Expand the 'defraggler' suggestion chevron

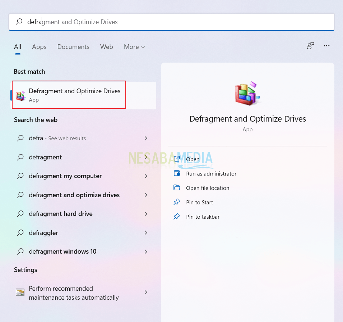coord(146,233)
